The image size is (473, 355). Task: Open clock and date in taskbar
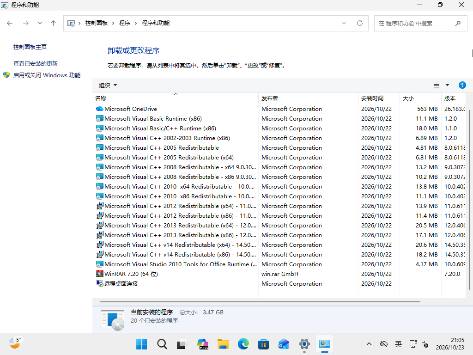tap(450, 344)
